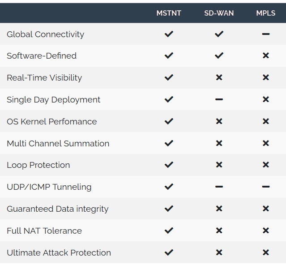Click the Real-Time Visibility row label
Viewport: 286px width, 269px height.
[44, 78]
